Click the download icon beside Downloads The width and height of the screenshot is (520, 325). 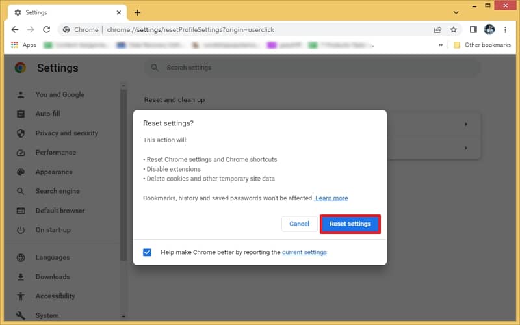[x=21, y=277]
